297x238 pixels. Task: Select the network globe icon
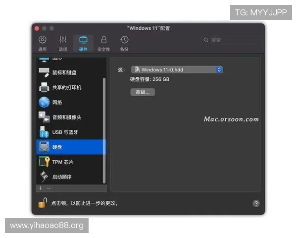pos(44,102)
